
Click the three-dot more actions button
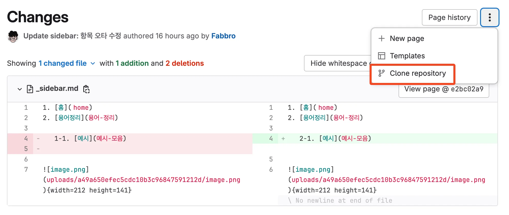pos(490,17)
